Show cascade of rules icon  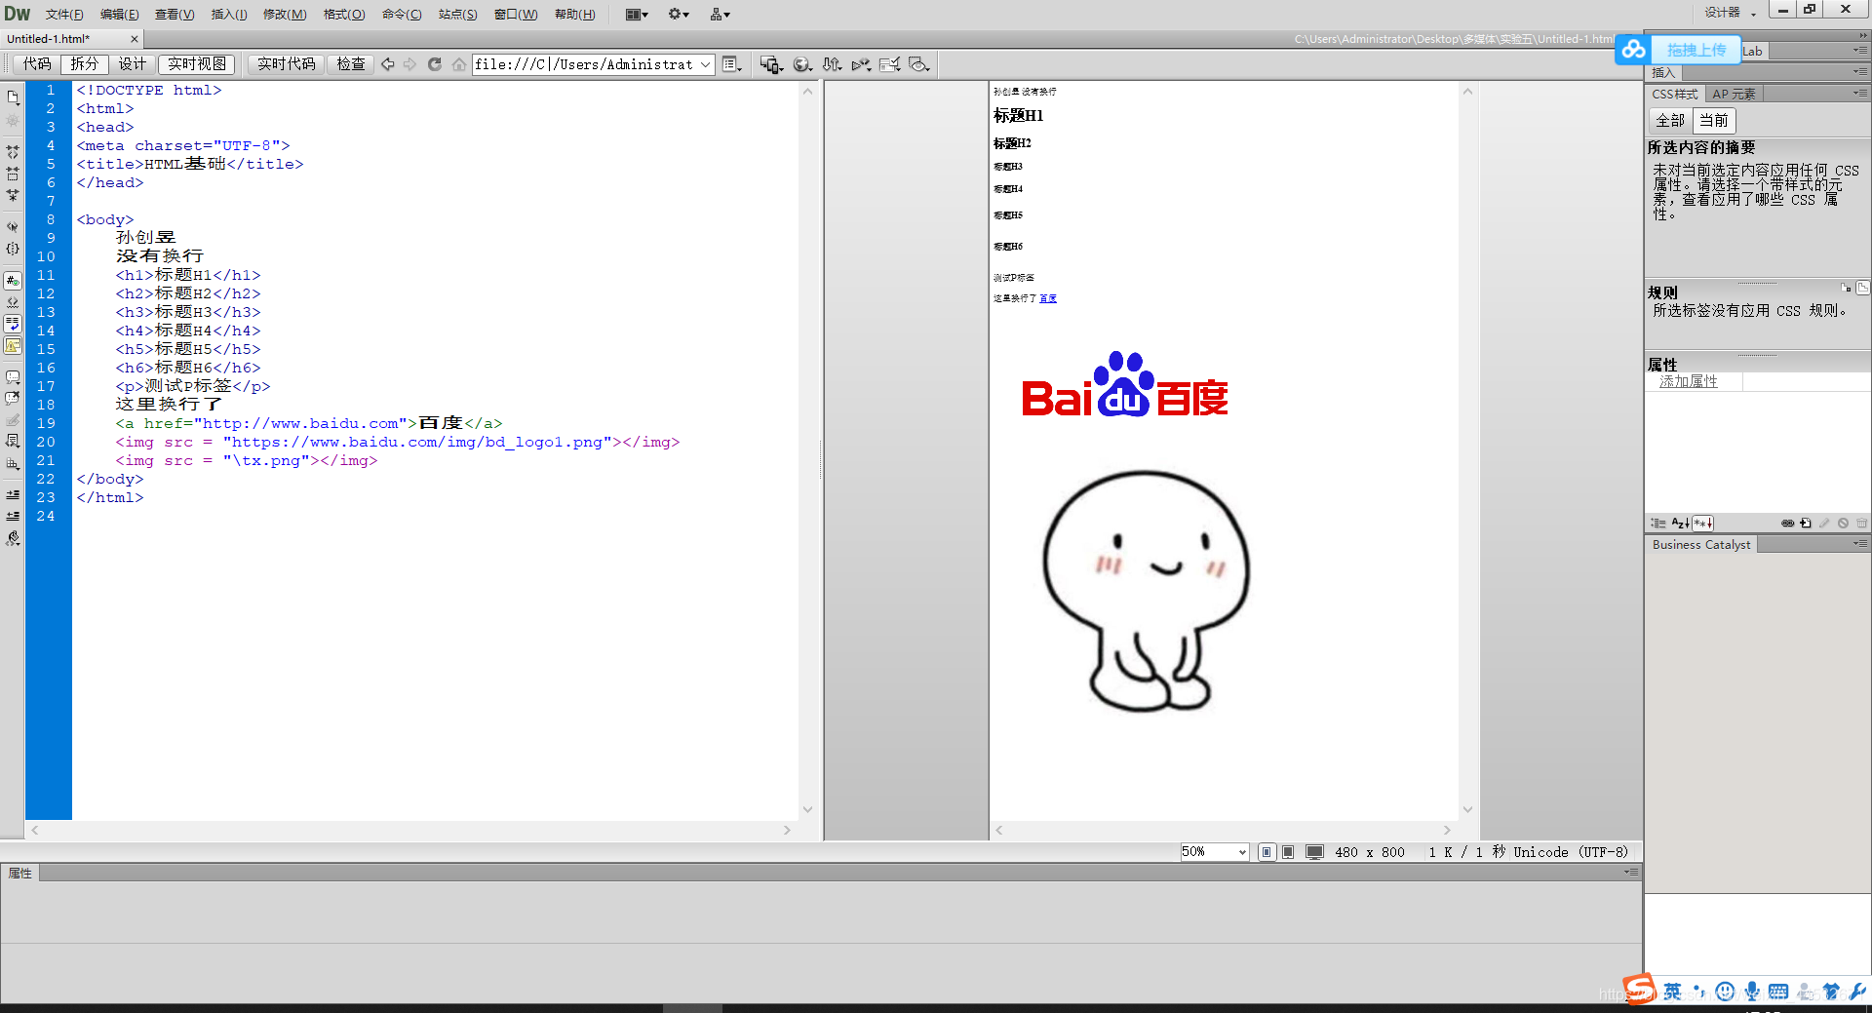click(1862, 288)
